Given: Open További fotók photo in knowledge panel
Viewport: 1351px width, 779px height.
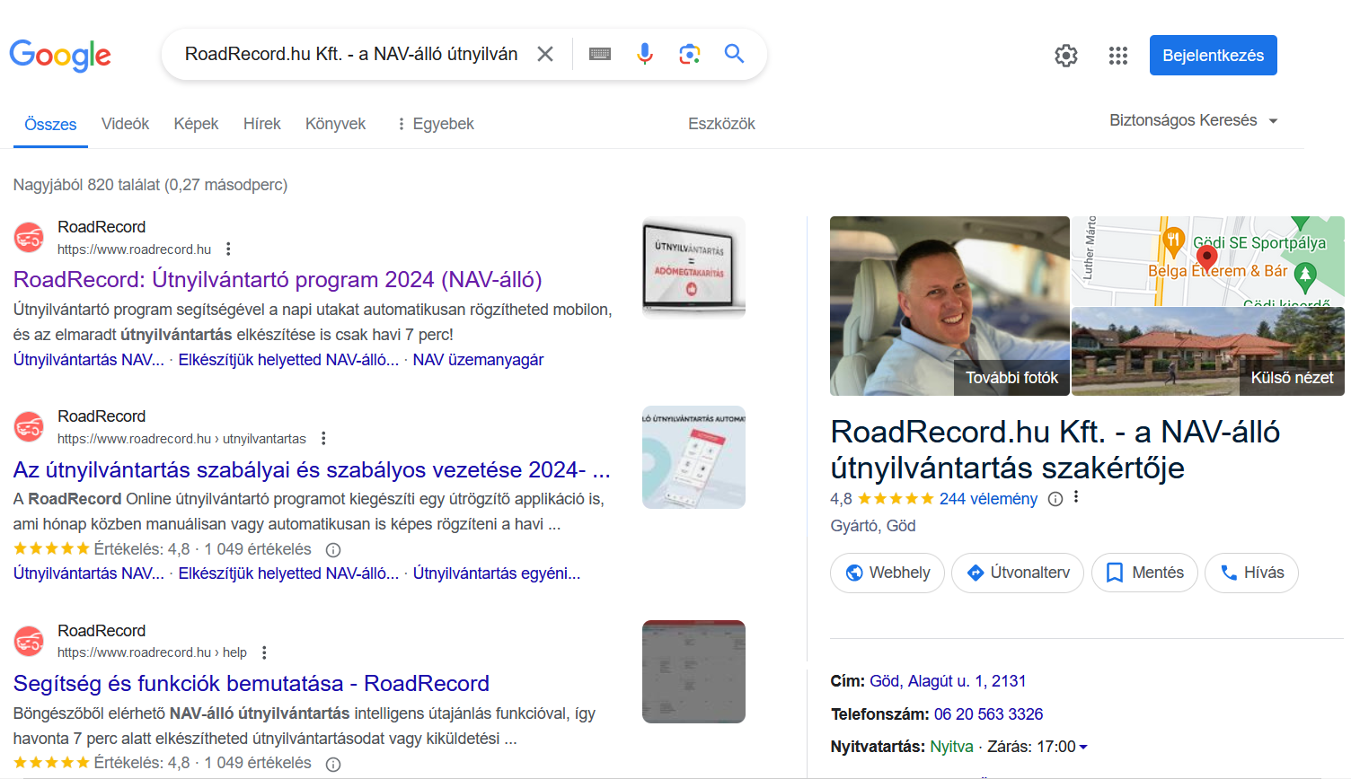Looking at the screenshot, I should coord(949,306).
